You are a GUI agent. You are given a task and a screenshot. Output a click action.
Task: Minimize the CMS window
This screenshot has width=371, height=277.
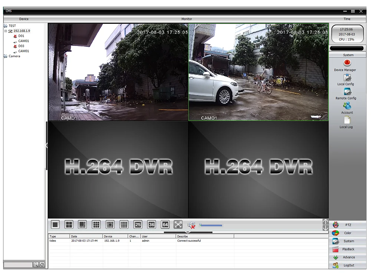point(345,11)
